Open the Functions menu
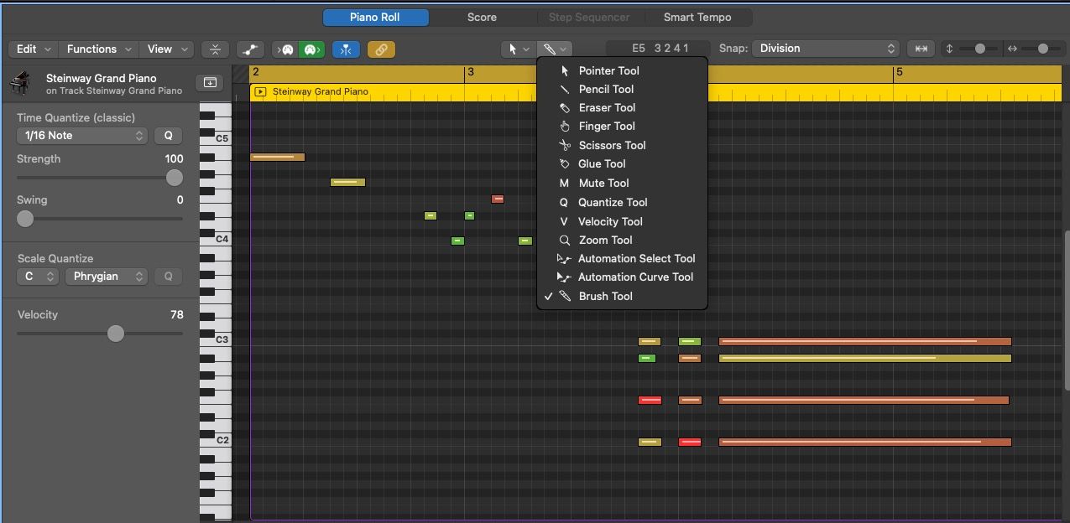 point(99,49)
